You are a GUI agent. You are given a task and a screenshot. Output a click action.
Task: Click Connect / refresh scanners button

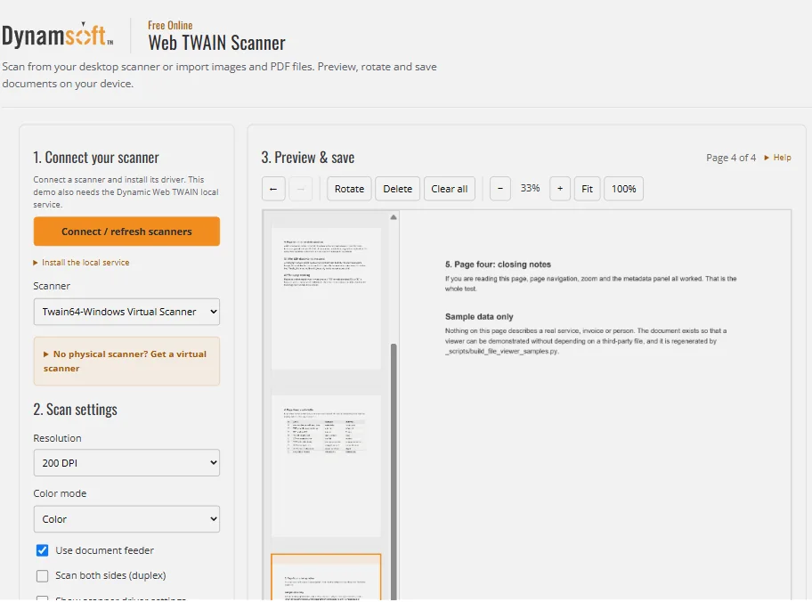126,232
